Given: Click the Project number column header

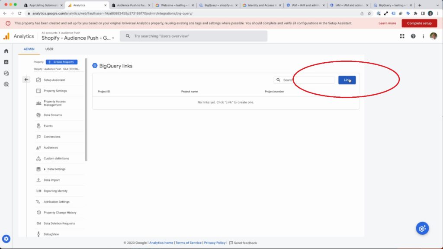Looking at the screenshot, I should pyautogui.click(x=274, y=92).
